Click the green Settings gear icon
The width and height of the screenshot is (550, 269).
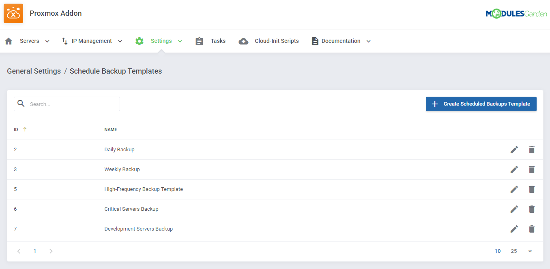tap(140, 41)
